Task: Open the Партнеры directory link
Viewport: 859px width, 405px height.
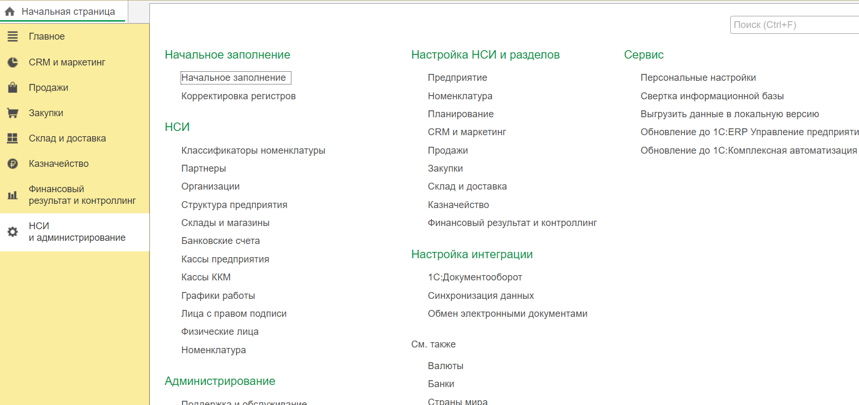Action: pyautogui.click(x=203, y=168)
